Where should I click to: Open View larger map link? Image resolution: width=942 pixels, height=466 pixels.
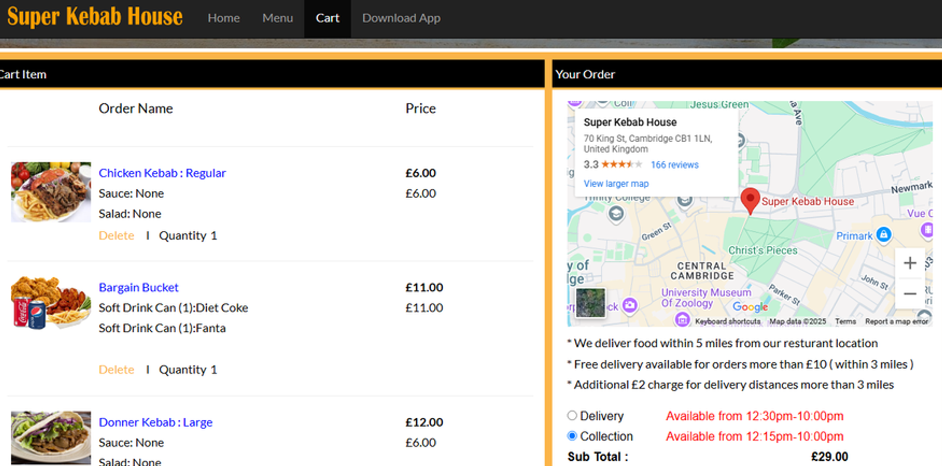(616, 184)
